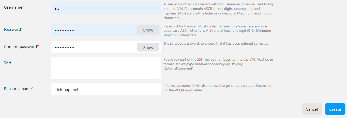Click the re-typed password help text
347x118 pixels.
(216, 43)
